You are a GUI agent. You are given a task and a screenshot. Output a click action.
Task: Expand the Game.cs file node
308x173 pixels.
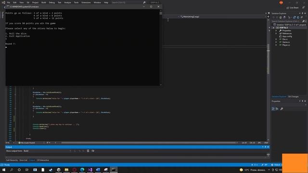[276, 42]
